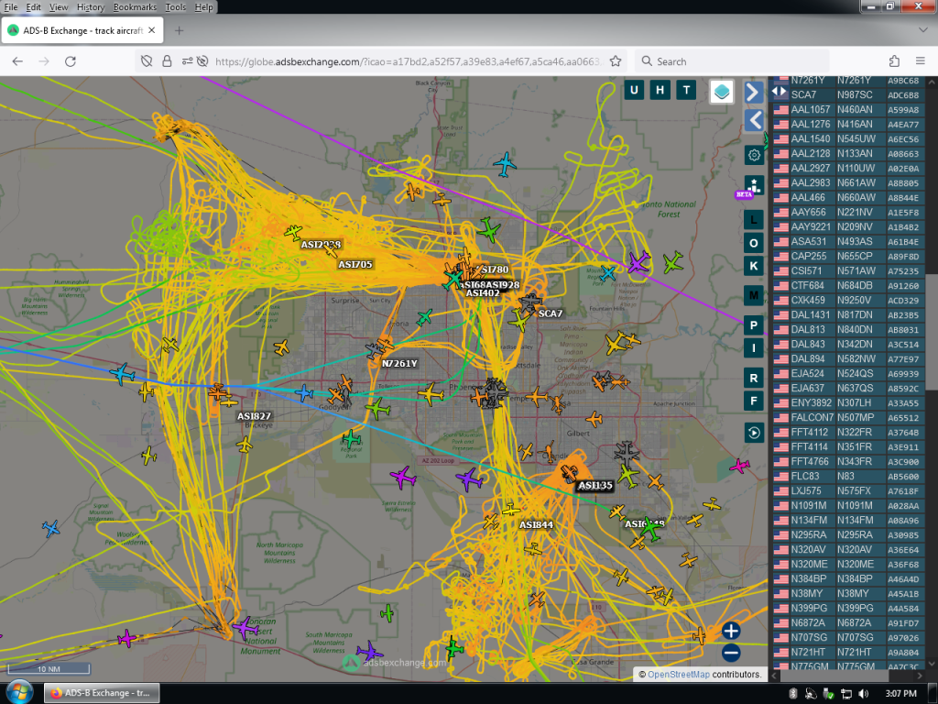The width and height of the screenshot is (938, 704).
Task: Open the Tools menu
Action: pyautogui.click(x=175, y=7)
